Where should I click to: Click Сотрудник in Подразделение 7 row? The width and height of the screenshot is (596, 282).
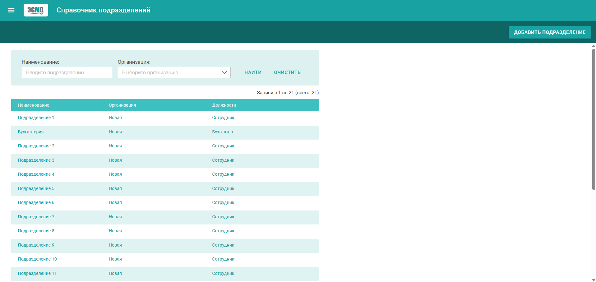[223, 217]
